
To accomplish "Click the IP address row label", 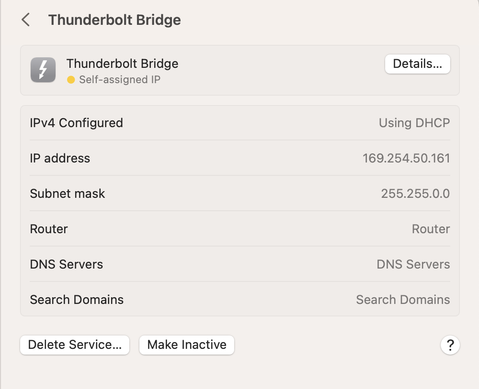I will (60, 158).
